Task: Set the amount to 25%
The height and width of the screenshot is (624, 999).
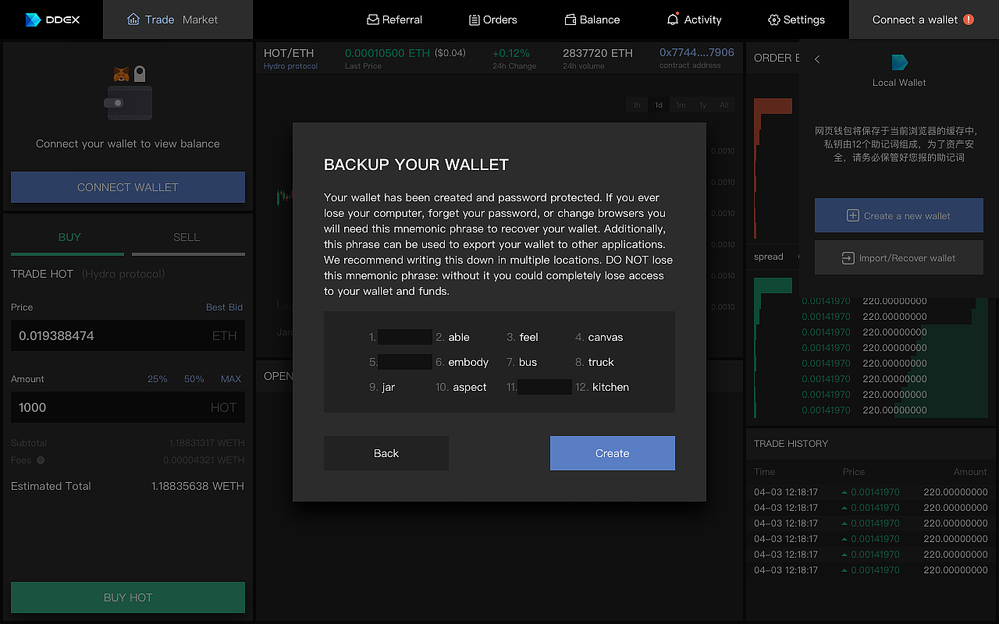Action: 158,379
